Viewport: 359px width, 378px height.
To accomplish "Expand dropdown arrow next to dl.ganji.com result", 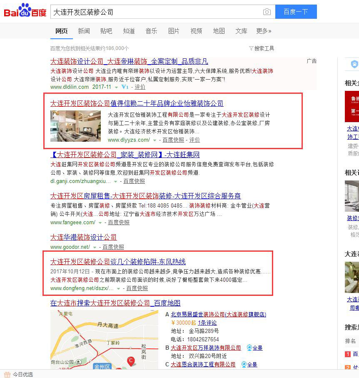I will 116,181.
